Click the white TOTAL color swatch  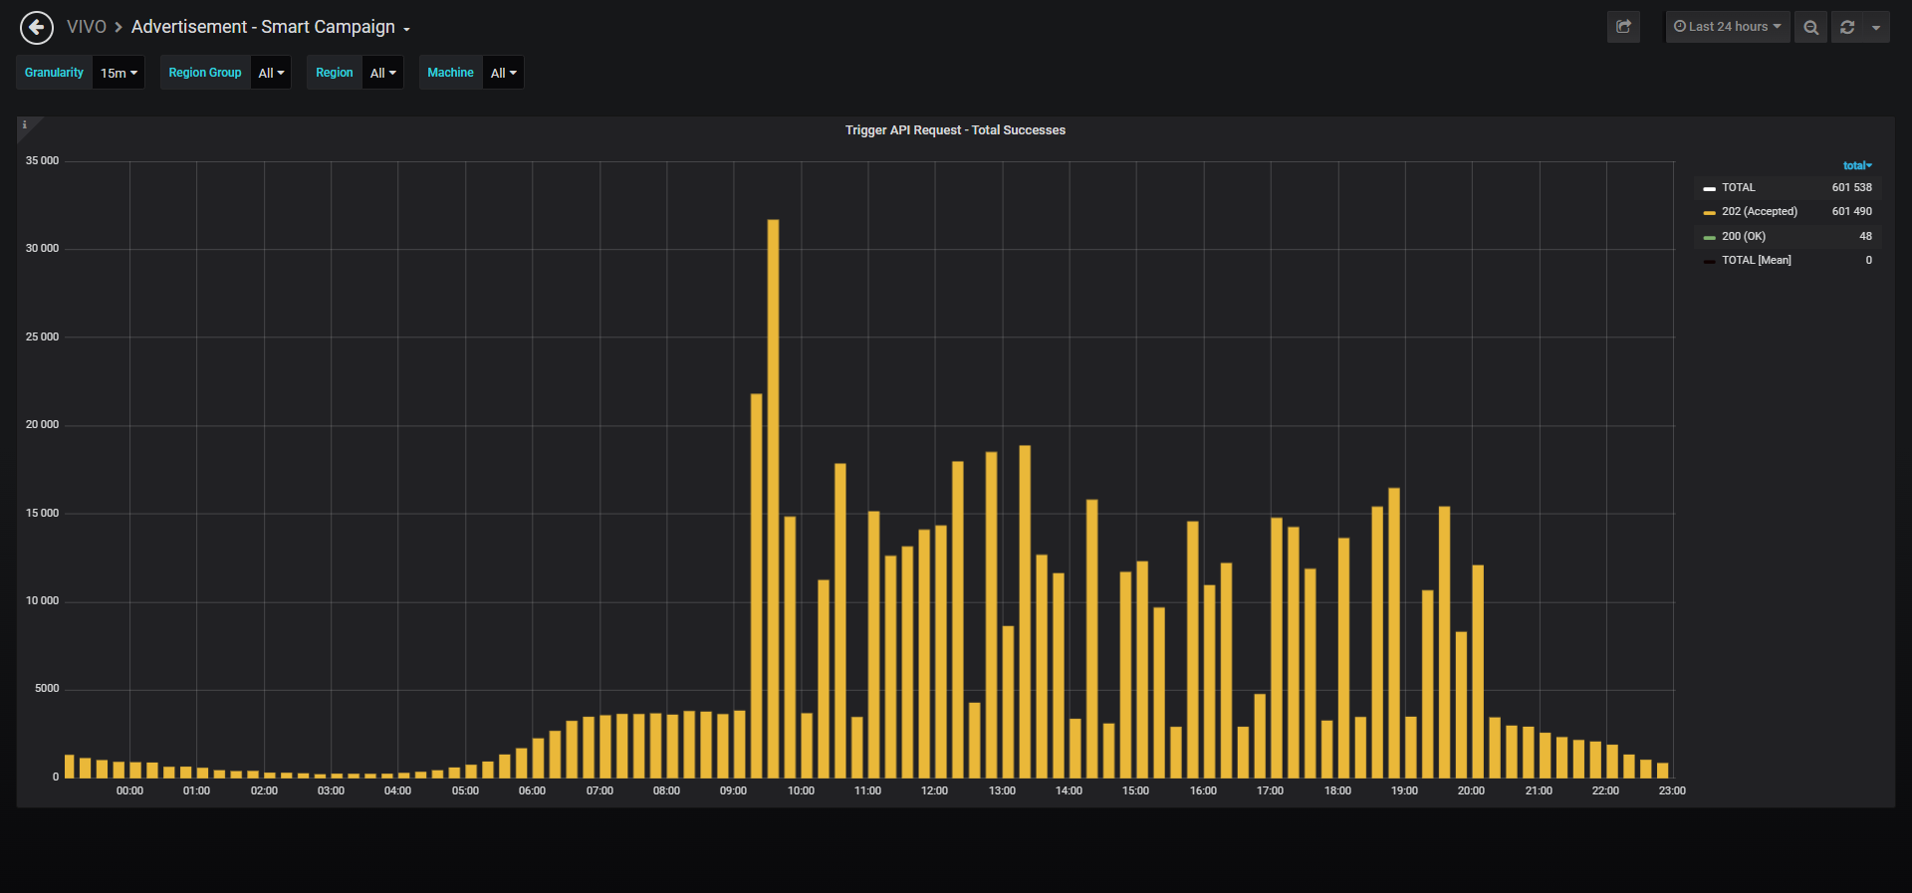1709,188
